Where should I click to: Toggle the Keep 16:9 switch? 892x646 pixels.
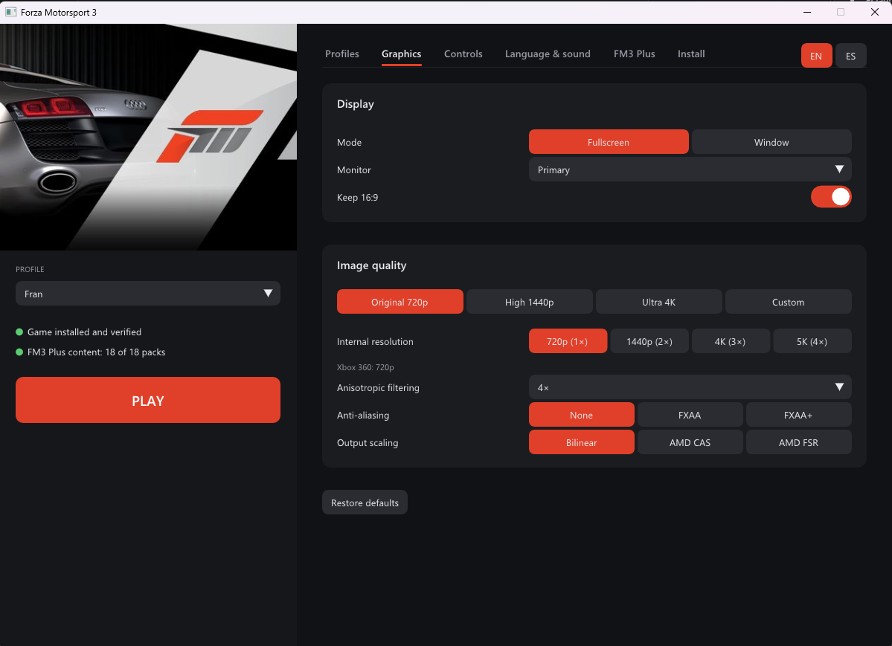[830, 197]
